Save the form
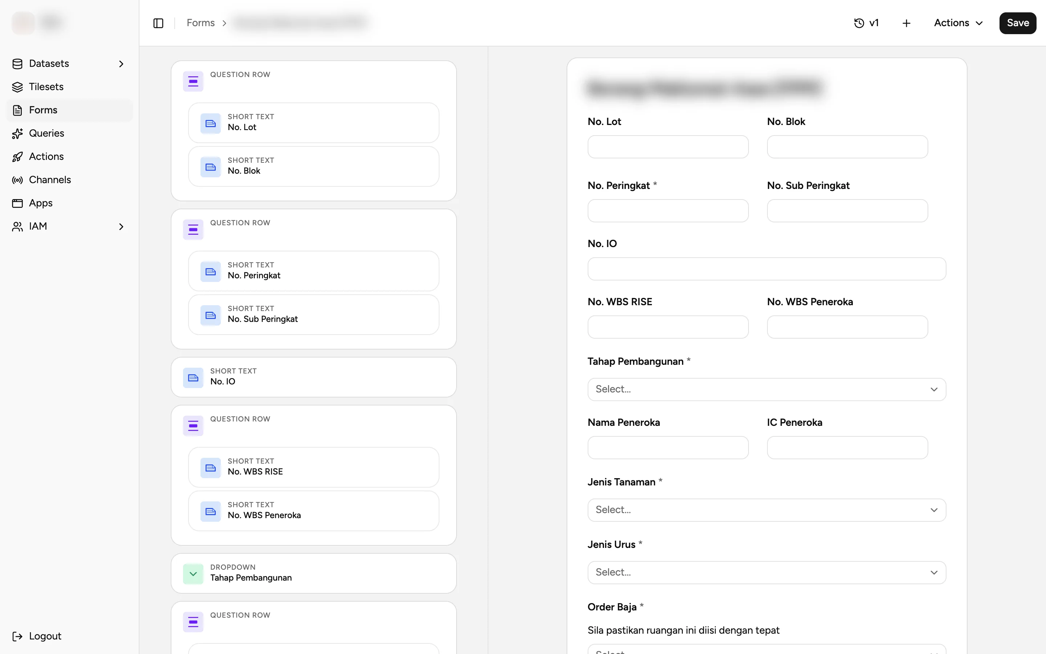Image resolution: width=1046 pixels, height=654 pixels. [1017, 23]
